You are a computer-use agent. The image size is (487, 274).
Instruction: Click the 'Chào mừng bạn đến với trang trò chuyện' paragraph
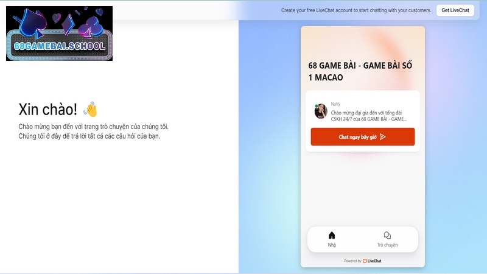click(93, 131)
